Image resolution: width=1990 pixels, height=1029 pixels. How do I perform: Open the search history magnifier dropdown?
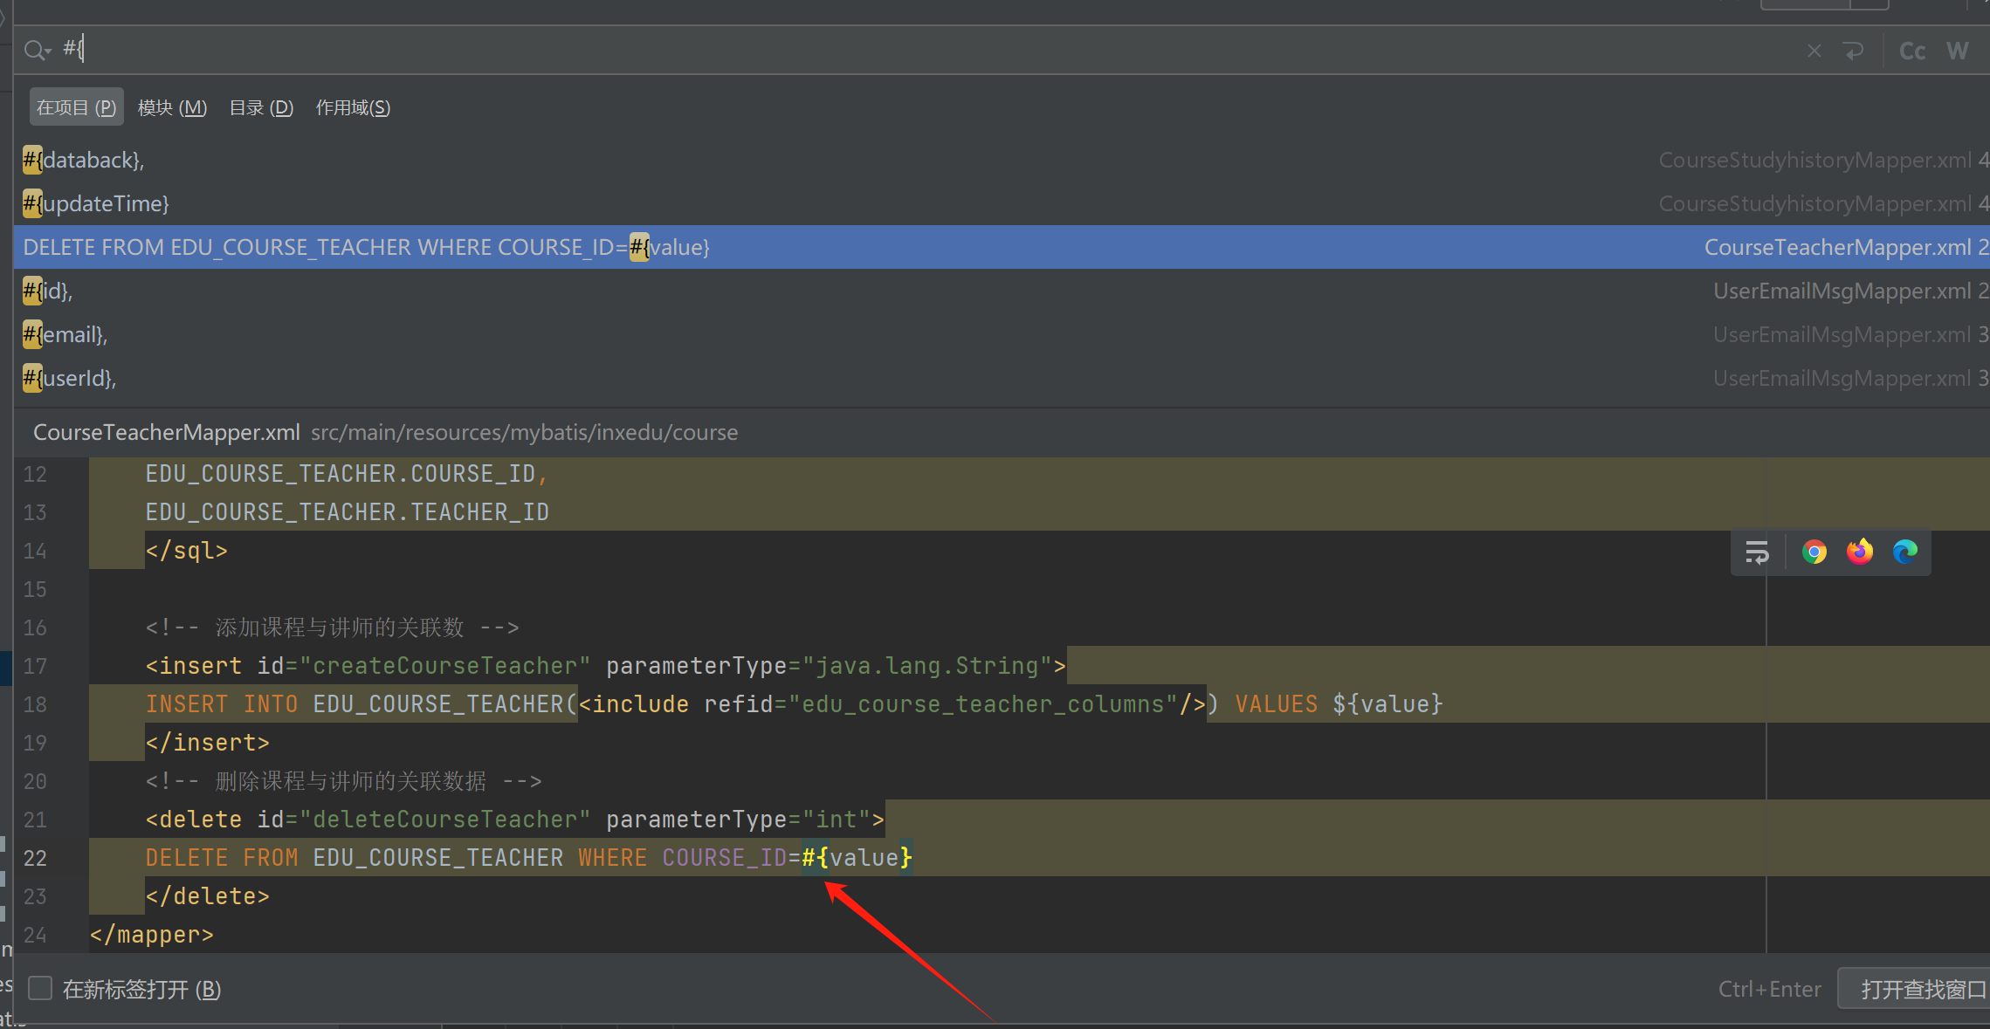pyautogui.click(x=37, y=51)
